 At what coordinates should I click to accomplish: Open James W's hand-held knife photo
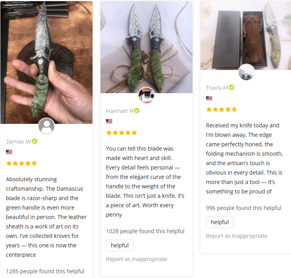tap(46, 63)
